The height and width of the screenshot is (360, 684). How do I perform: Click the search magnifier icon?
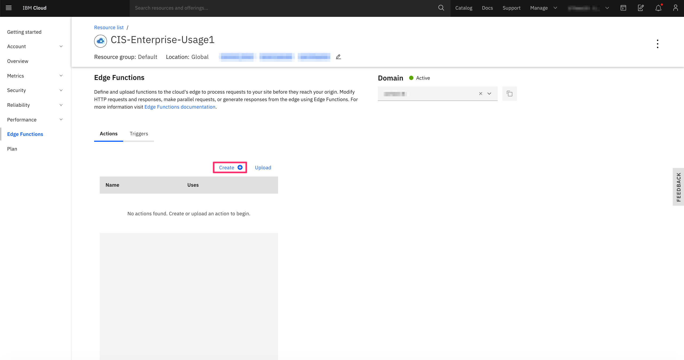[x=441, y=8]
